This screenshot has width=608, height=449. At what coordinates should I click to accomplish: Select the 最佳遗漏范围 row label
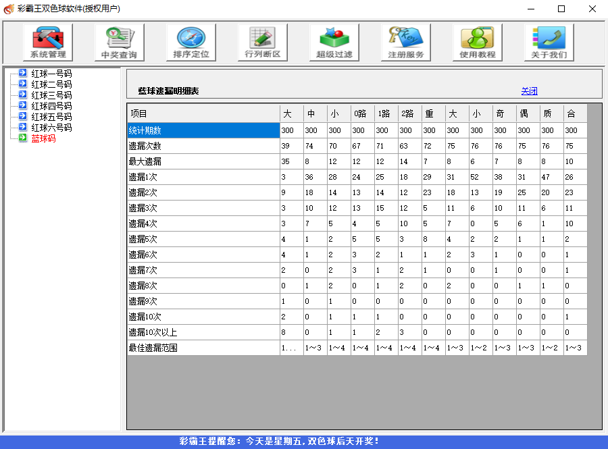(x=203, y=348)
